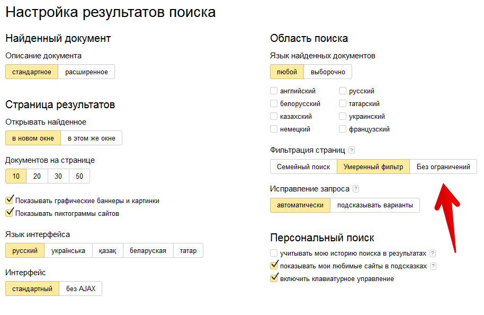Check the английский language checkbox
The image size is (484, 315).
(274, 91)
